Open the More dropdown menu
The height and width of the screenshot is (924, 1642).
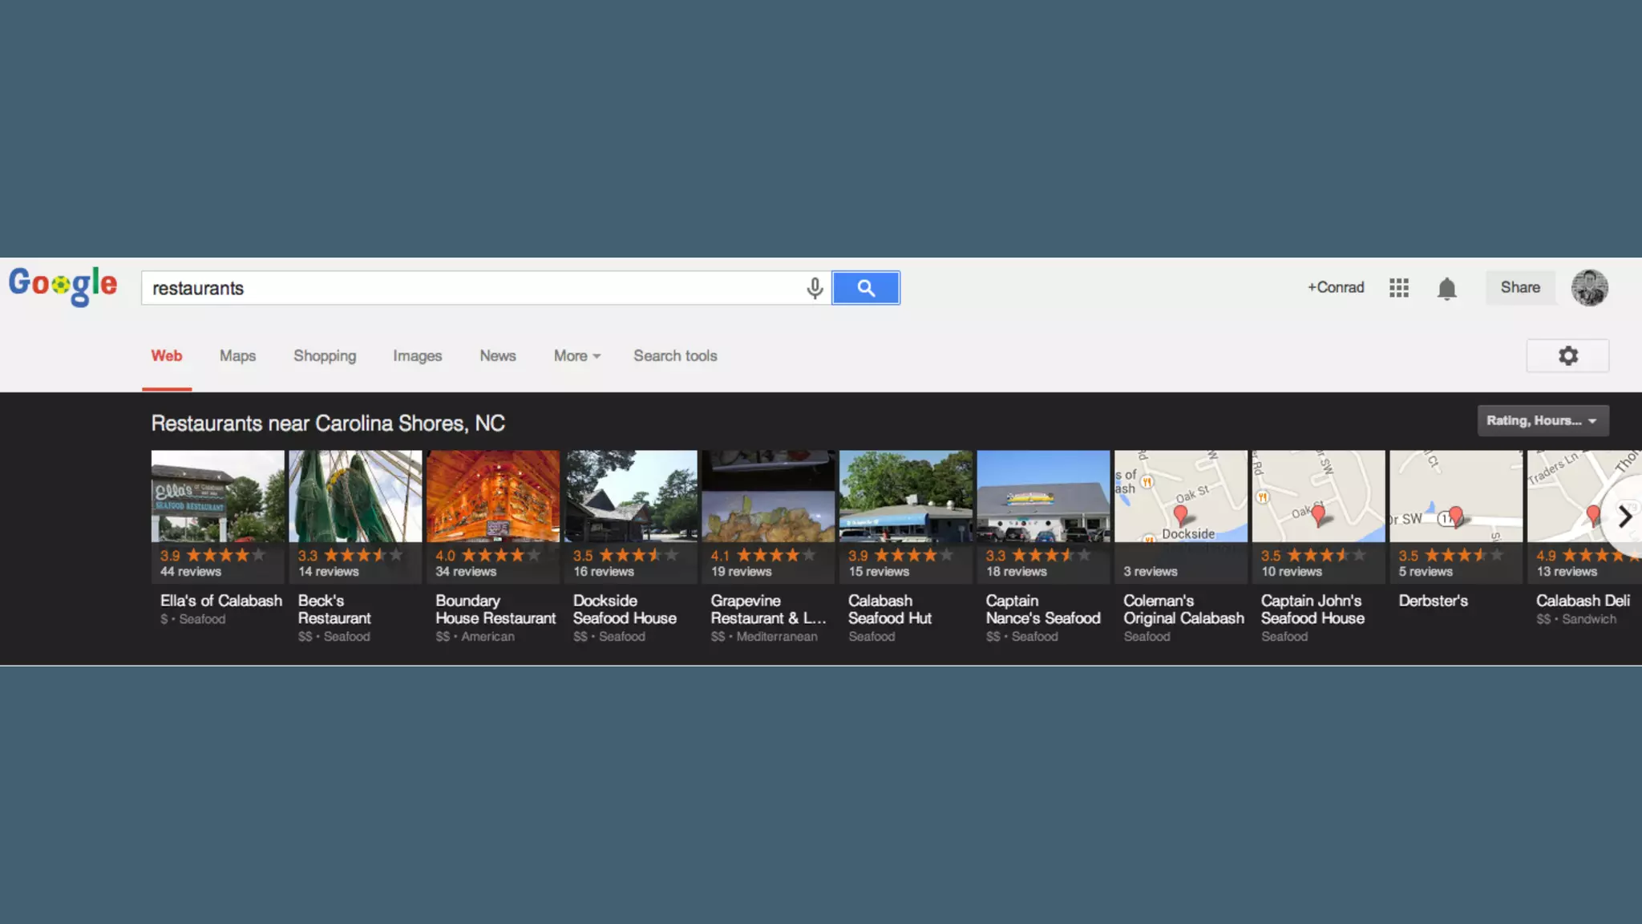[x=576, y=356]
